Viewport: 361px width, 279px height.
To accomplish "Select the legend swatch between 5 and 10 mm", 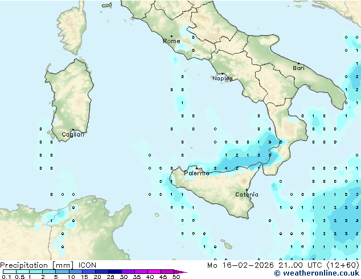I will 62,272.
